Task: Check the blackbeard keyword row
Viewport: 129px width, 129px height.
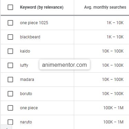Action: click(x=10, y=37)
